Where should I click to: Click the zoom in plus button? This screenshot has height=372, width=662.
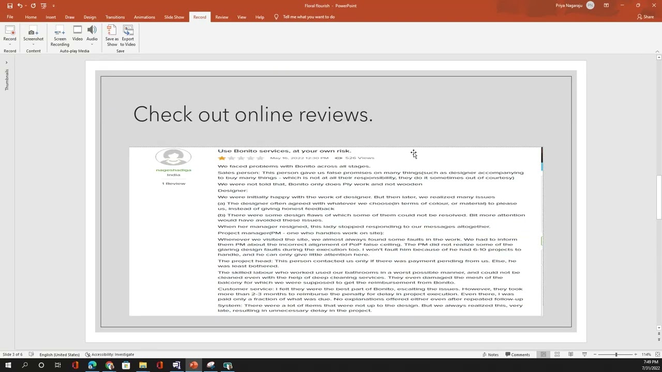point(636,354)
